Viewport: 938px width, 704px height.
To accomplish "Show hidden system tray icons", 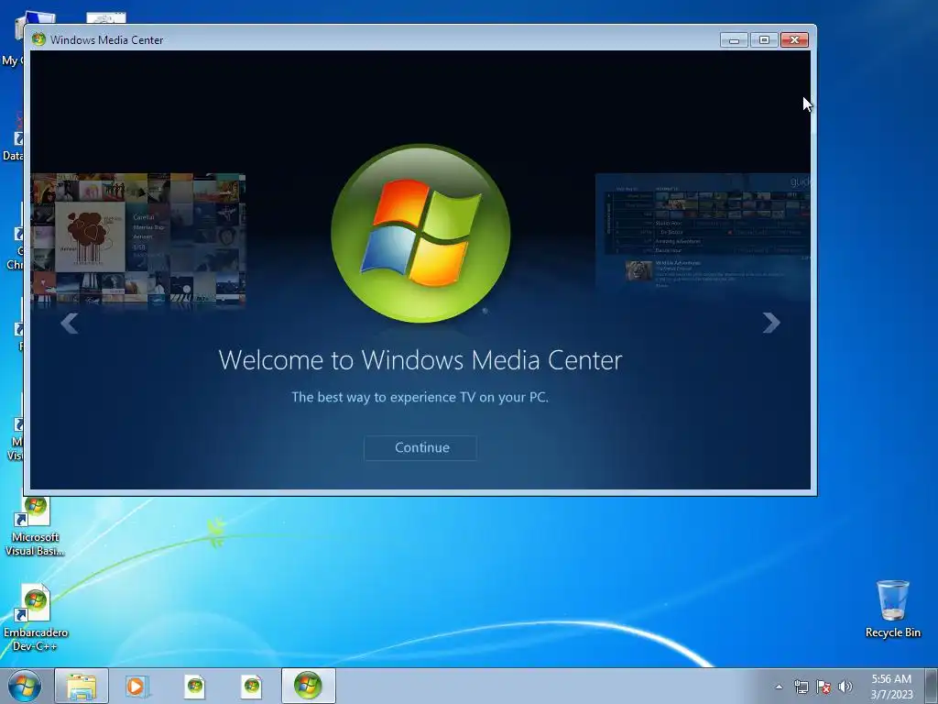I will click(x=779, y=687).
